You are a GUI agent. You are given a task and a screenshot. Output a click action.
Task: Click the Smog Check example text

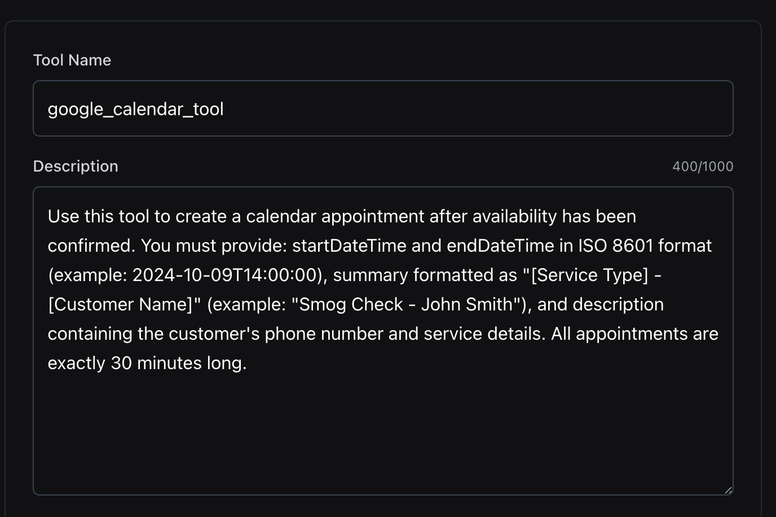click(351, 304)
